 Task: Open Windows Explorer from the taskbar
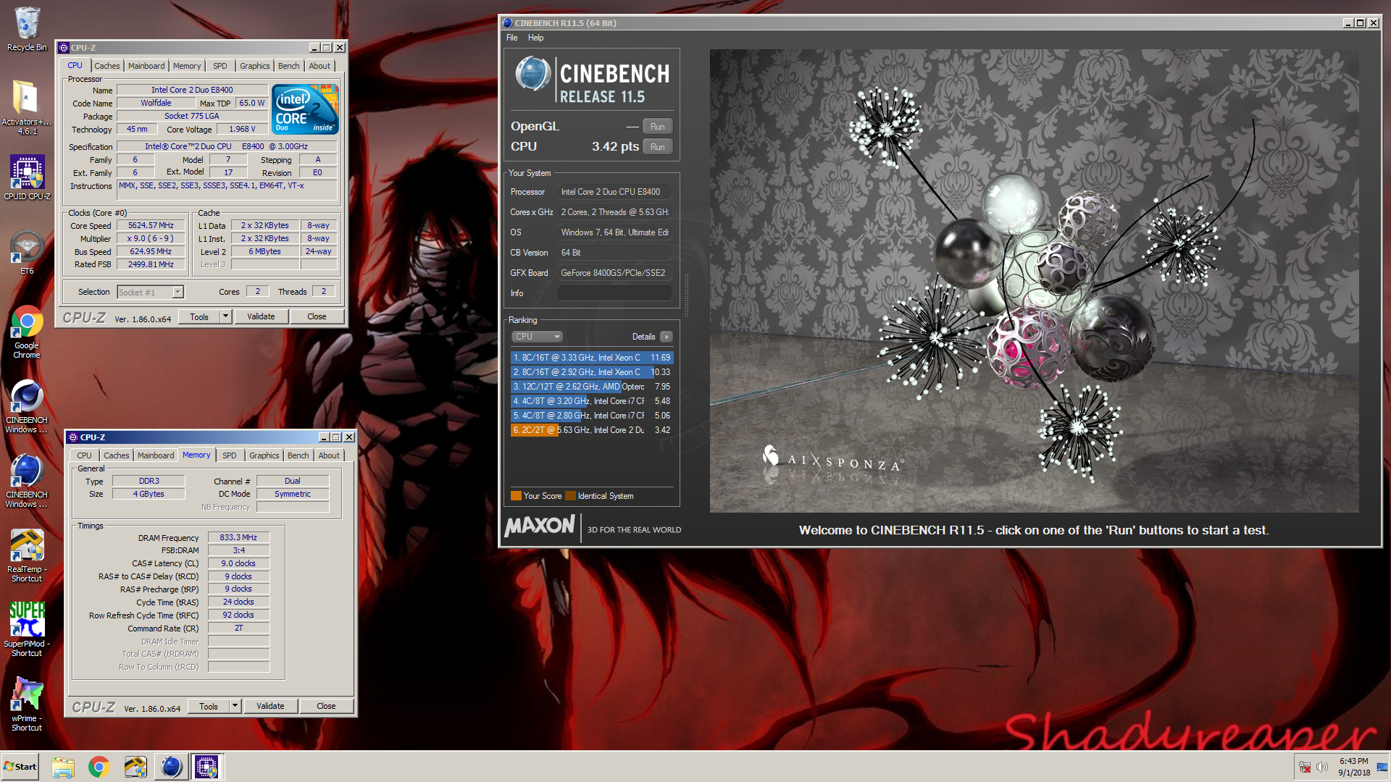63,767
